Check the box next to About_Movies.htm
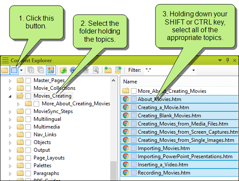Image resolution: width=239 pixels, height=181 pixels. (x=133, y=99)
